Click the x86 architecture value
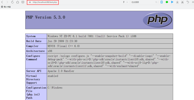The width and height of the screenshot is (194, 100). (50, 51)
